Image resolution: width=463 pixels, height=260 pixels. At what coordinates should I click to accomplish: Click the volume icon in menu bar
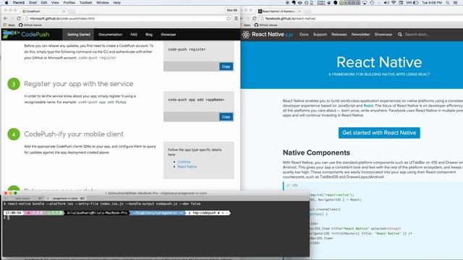click(x=386, y=3)
